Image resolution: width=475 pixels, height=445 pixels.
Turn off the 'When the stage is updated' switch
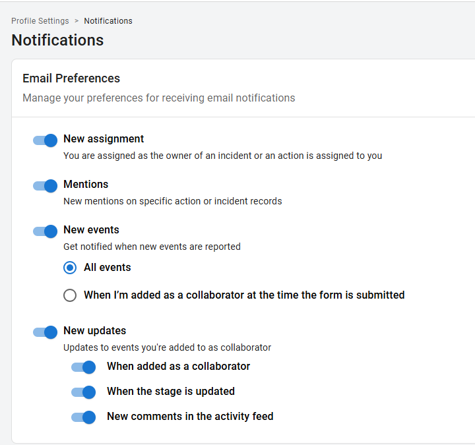point(84,392)
